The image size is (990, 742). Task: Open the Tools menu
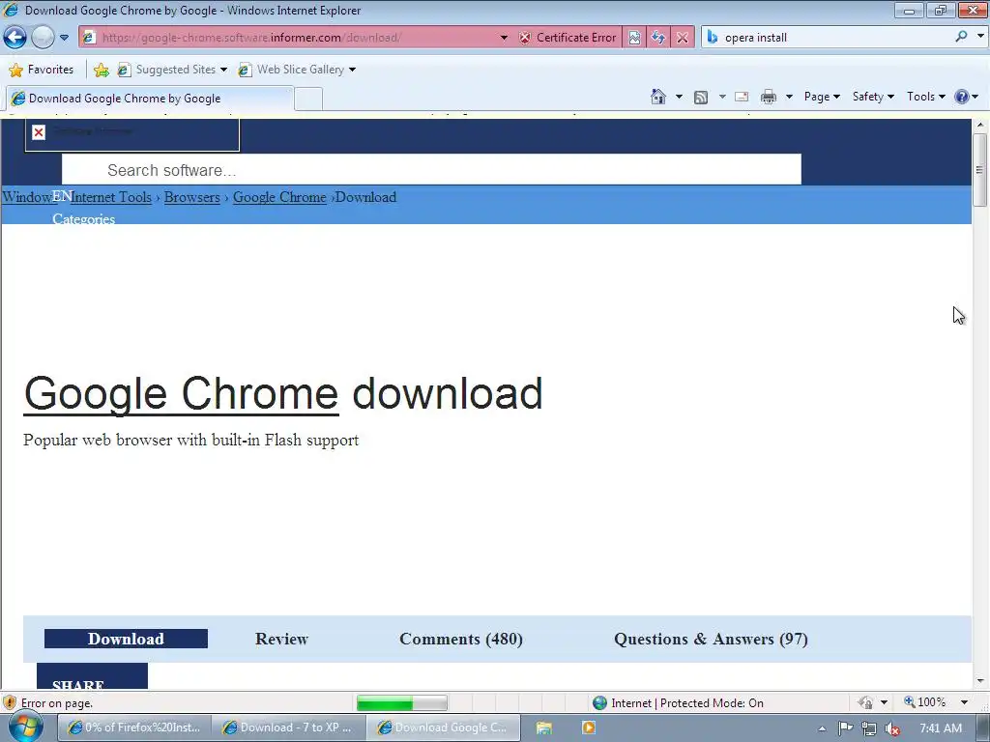(925, 97)
